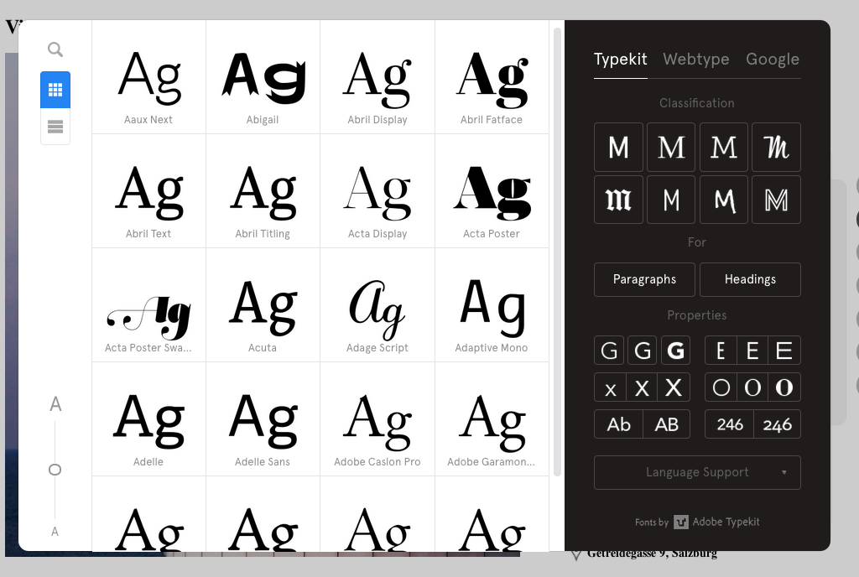Pick the Adaptive Mono font
Screen dimensions: 859x577
[x=492, y=305]
